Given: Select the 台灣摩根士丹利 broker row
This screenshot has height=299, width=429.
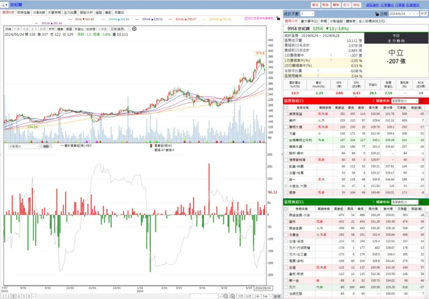Looking at the screenshot, I should (355, 140).
